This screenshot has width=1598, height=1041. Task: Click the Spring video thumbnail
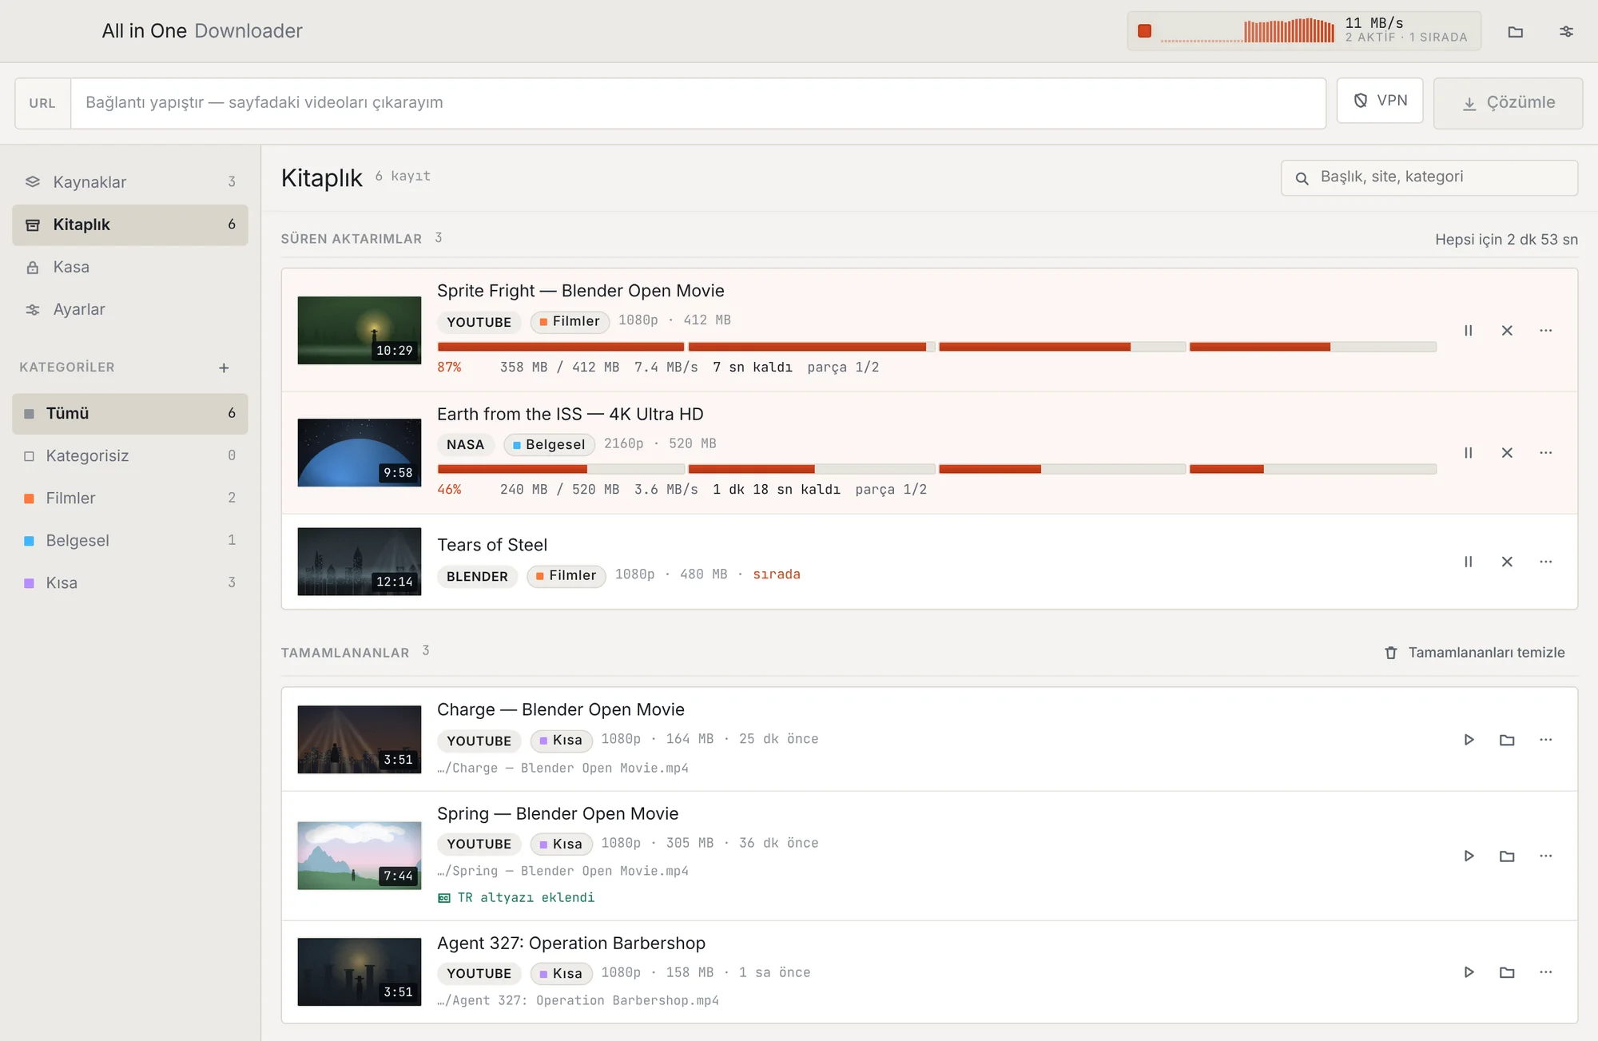(x=360, y=856)
